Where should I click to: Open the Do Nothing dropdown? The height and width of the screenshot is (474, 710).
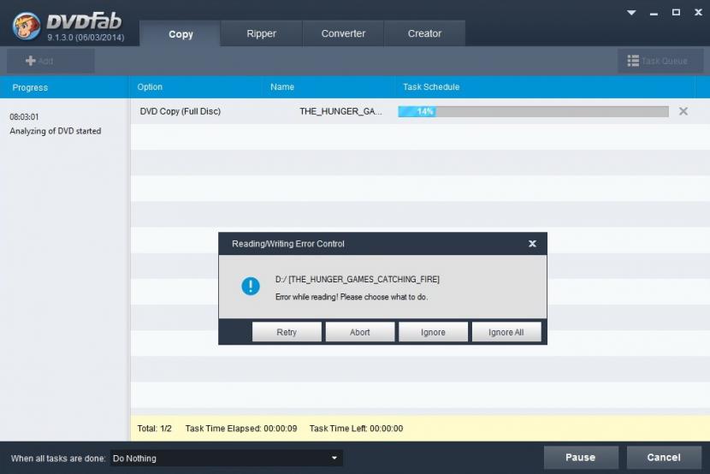click(226, 458)
